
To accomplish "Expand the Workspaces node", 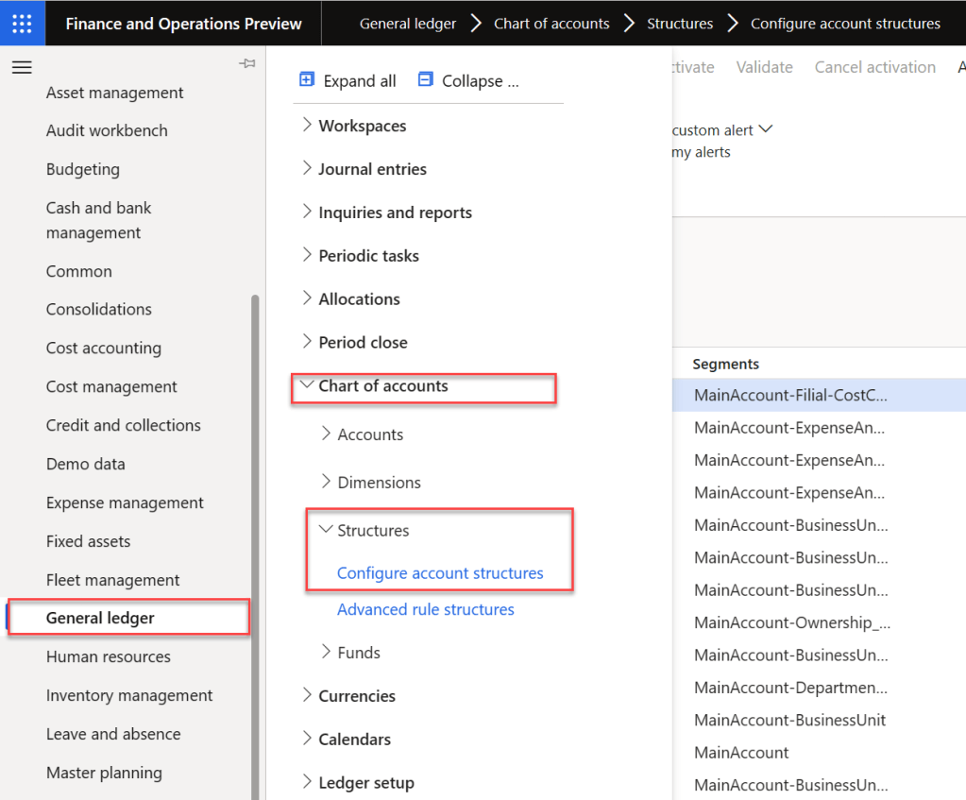I will [x=306, y=125].
